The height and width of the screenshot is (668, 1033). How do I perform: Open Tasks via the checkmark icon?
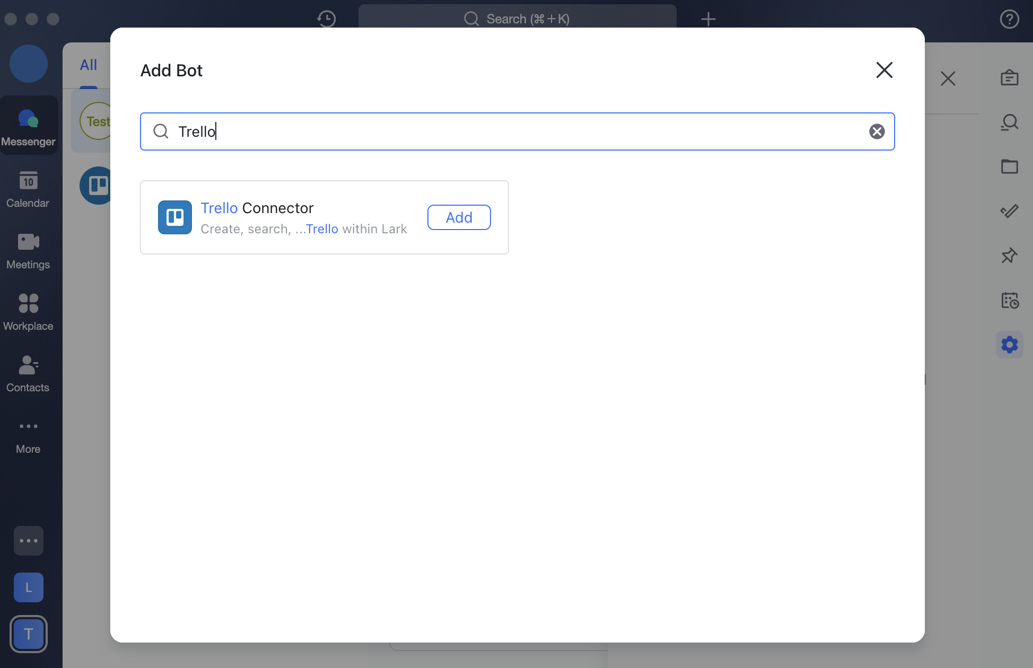click(1010, 211)
